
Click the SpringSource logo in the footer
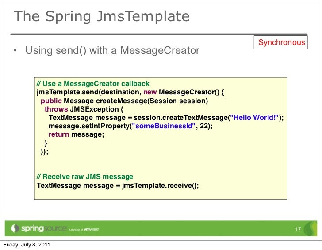coord(38,228)
